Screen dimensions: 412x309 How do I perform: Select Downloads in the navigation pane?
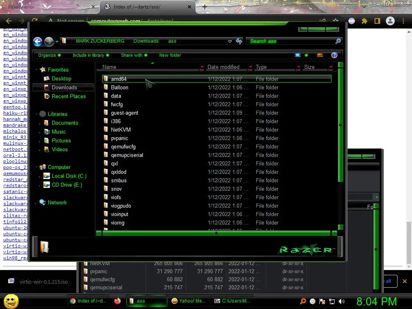tap(64, 87)
